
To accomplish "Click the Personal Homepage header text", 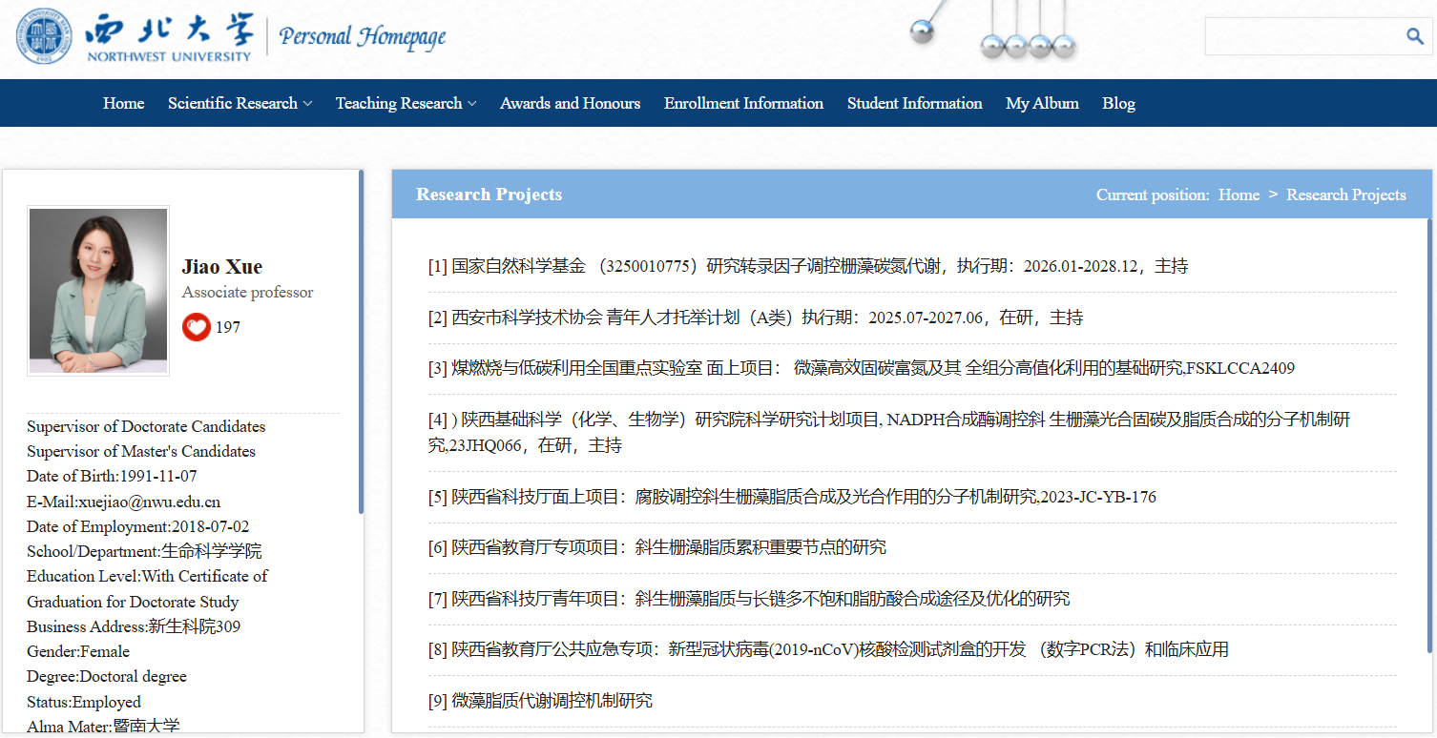I will [362, 37].
